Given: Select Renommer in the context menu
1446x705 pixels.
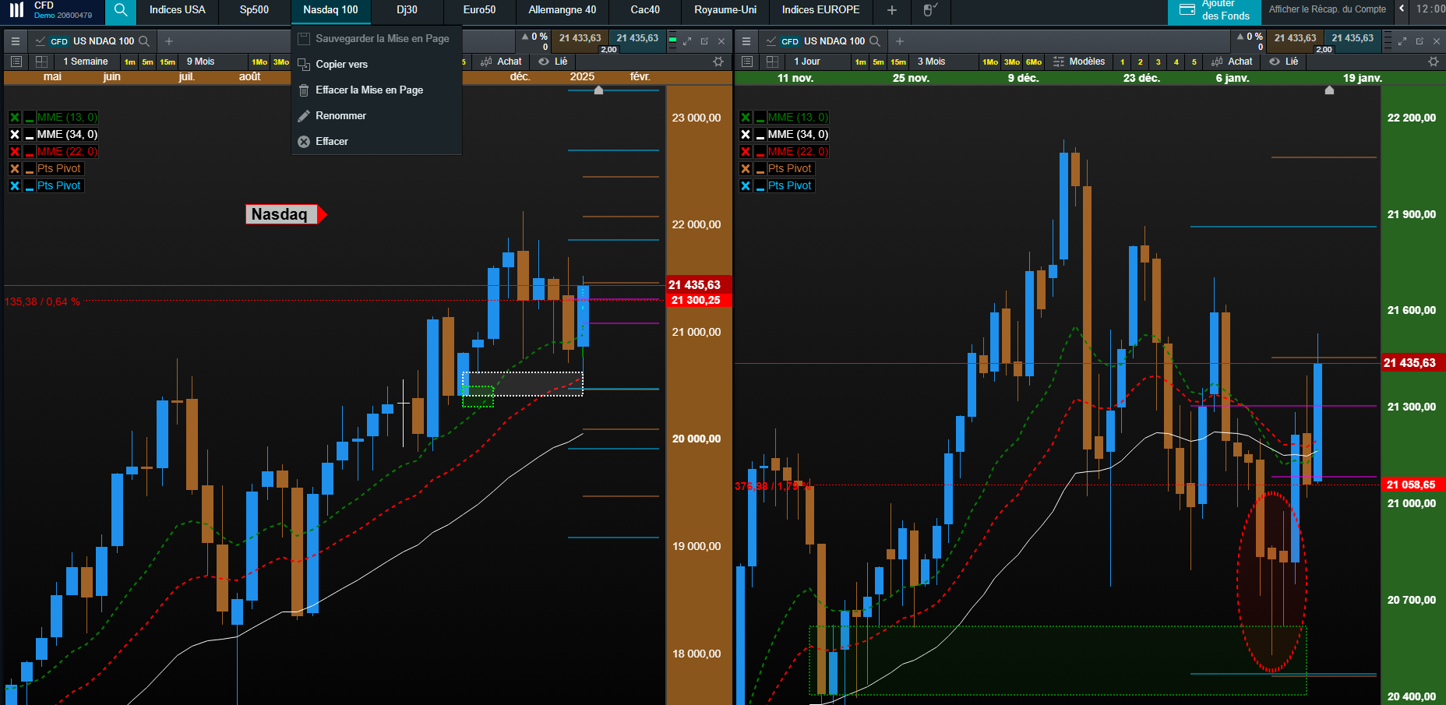Looking at the screenshot, I should (x=340, y=115).
